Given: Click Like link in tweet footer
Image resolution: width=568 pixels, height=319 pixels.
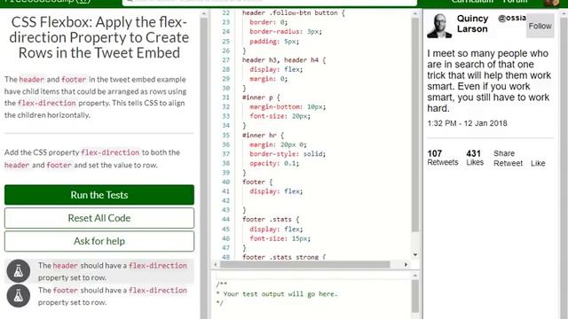Looking at the screenshot, I should pos(538,163).
